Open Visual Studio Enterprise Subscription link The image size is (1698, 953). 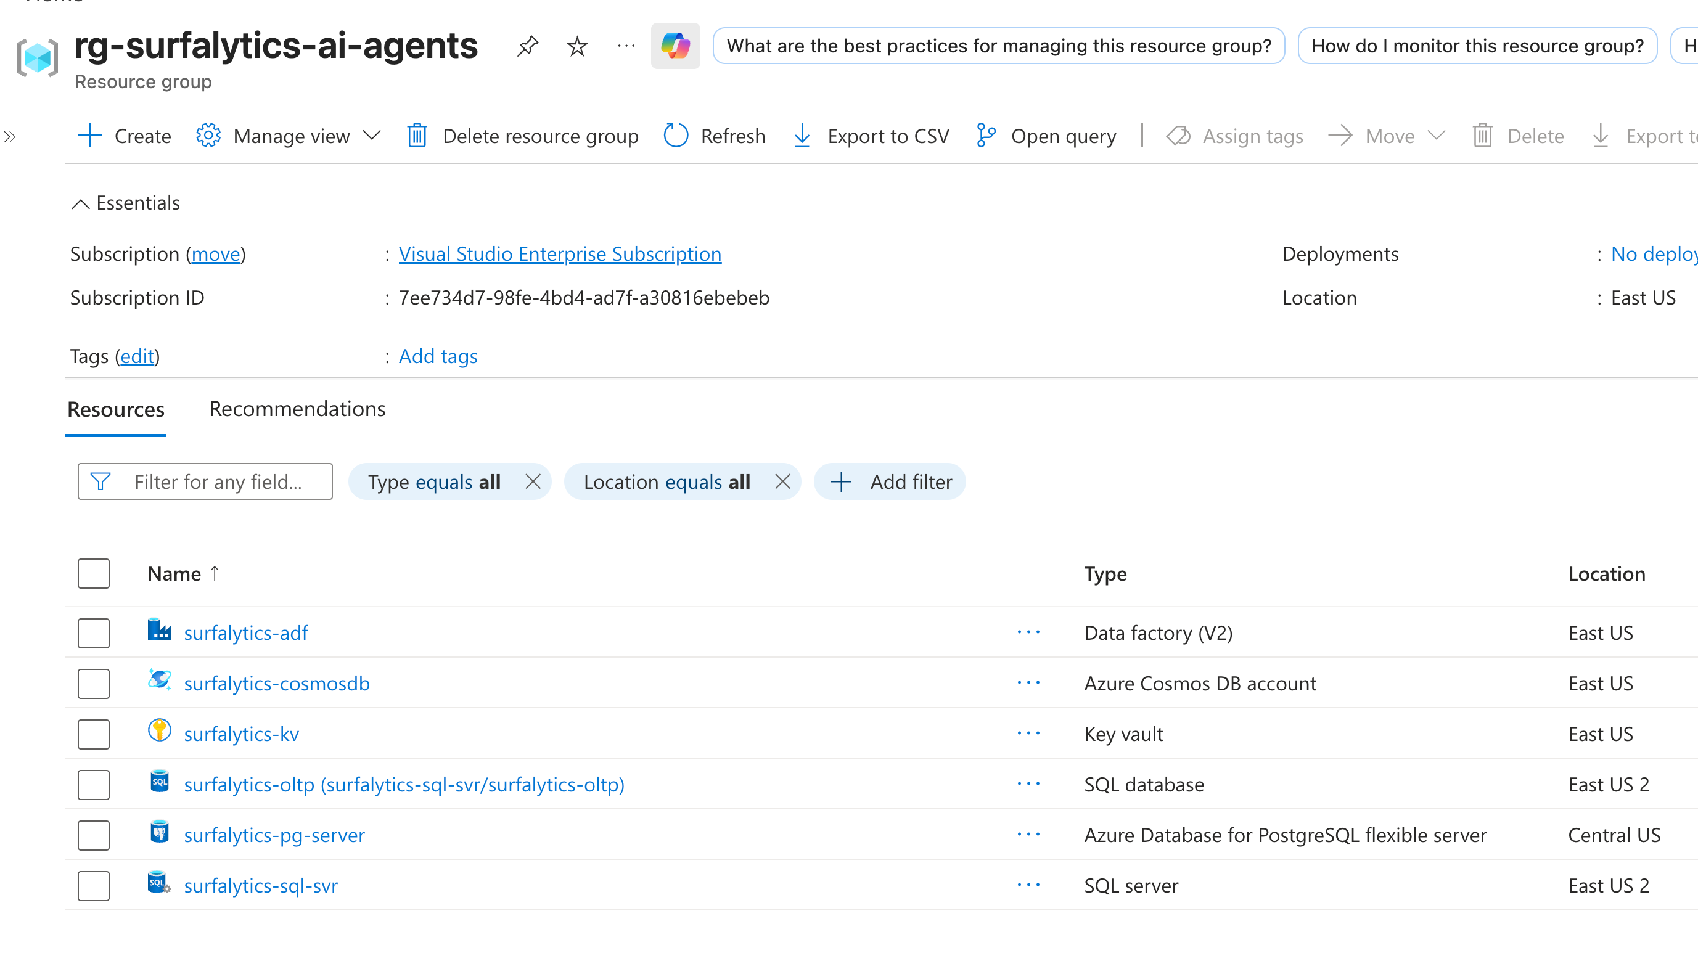coord(560,254)
